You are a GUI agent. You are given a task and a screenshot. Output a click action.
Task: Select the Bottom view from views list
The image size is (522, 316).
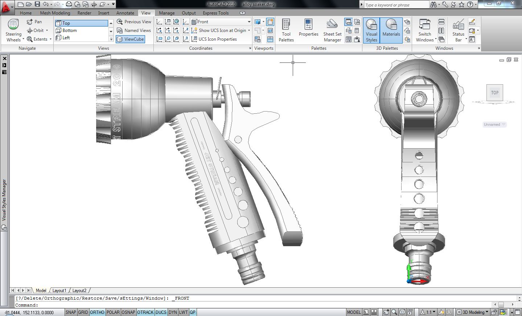coord(82,31)
